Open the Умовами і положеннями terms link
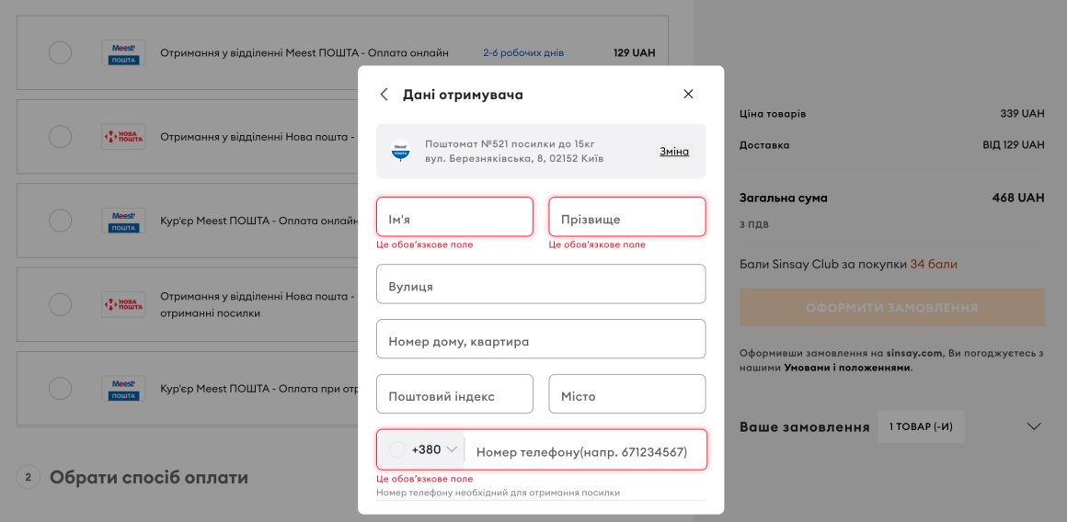This screenshot has height=522, width=1067. coord(847,368)
